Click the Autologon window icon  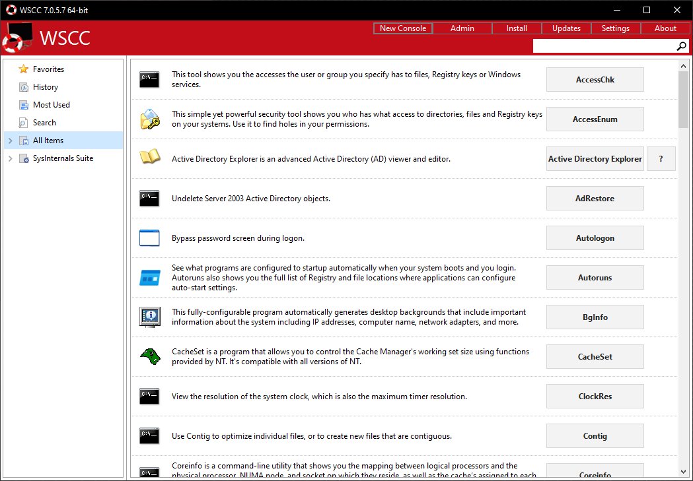coord(149,238)
